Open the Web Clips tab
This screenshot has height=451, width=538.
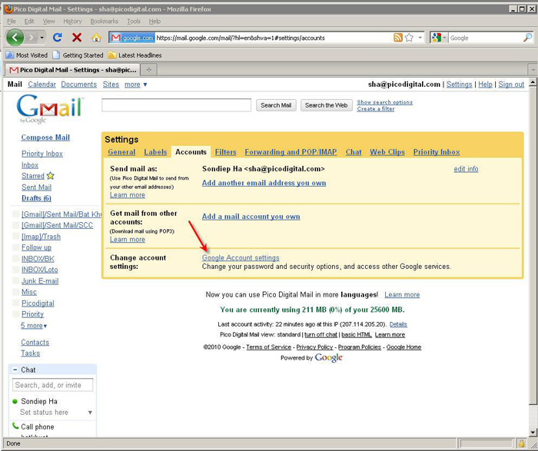pyautogui.click(x=387, y=152)
